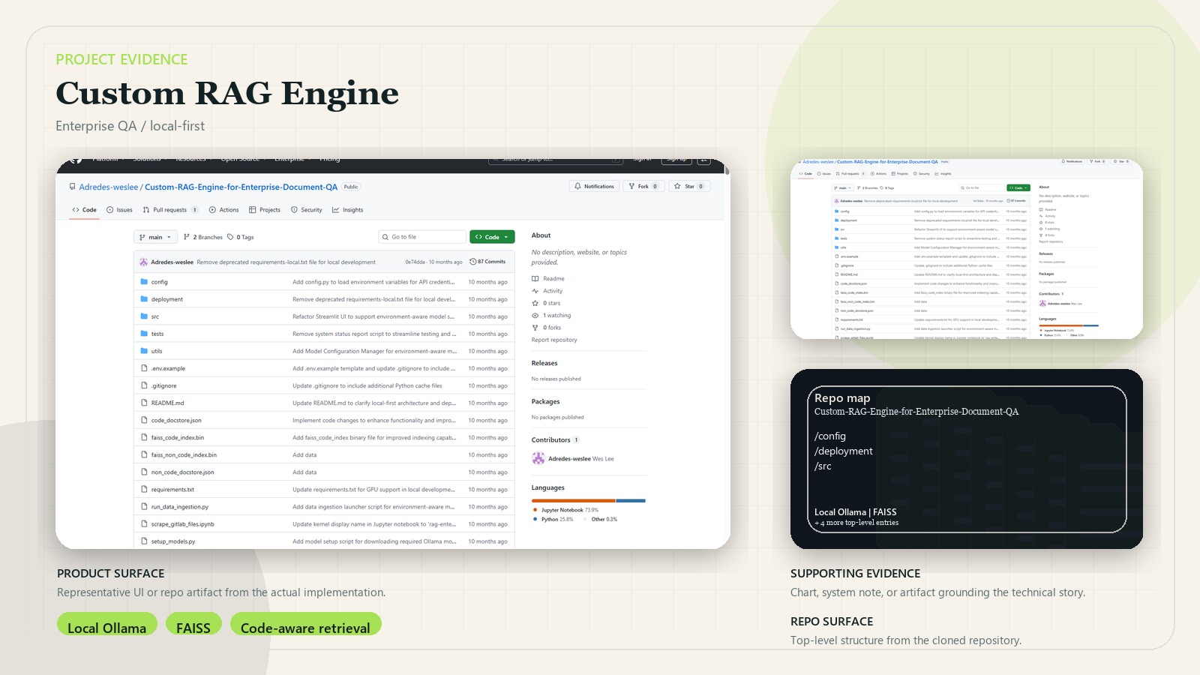Click the Sign up button

pos(676,158)
